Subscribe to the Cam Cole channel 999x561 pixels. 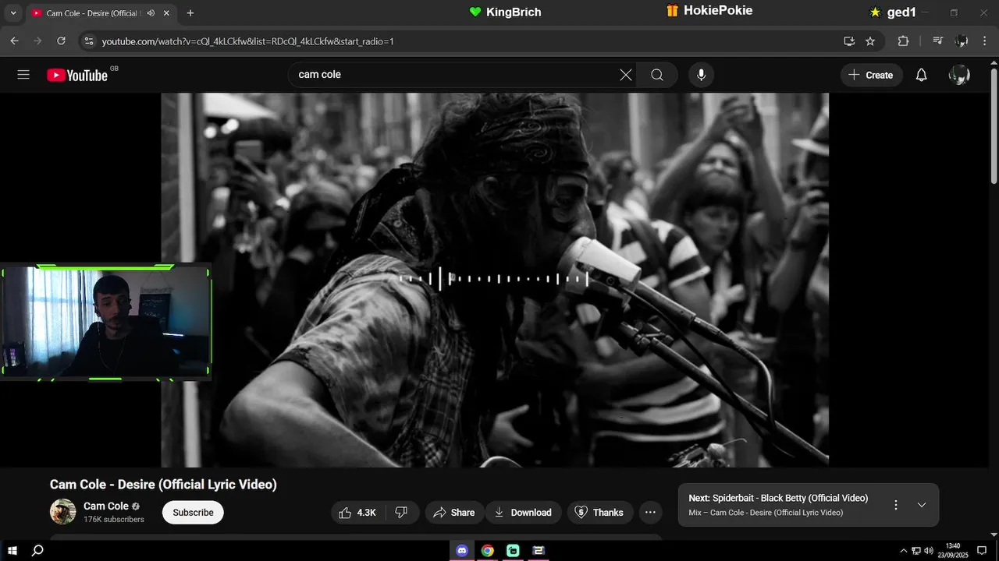[193, 513]
